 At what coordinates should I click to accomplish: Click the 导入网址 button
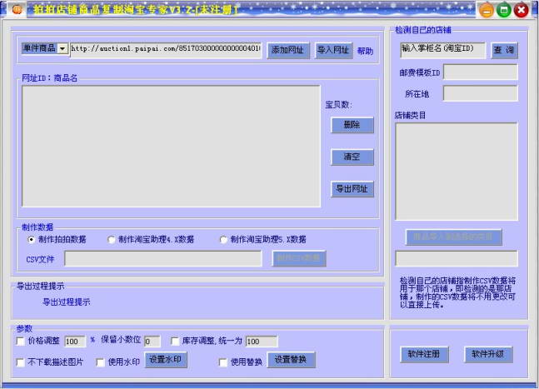click(x=333, y=51)
